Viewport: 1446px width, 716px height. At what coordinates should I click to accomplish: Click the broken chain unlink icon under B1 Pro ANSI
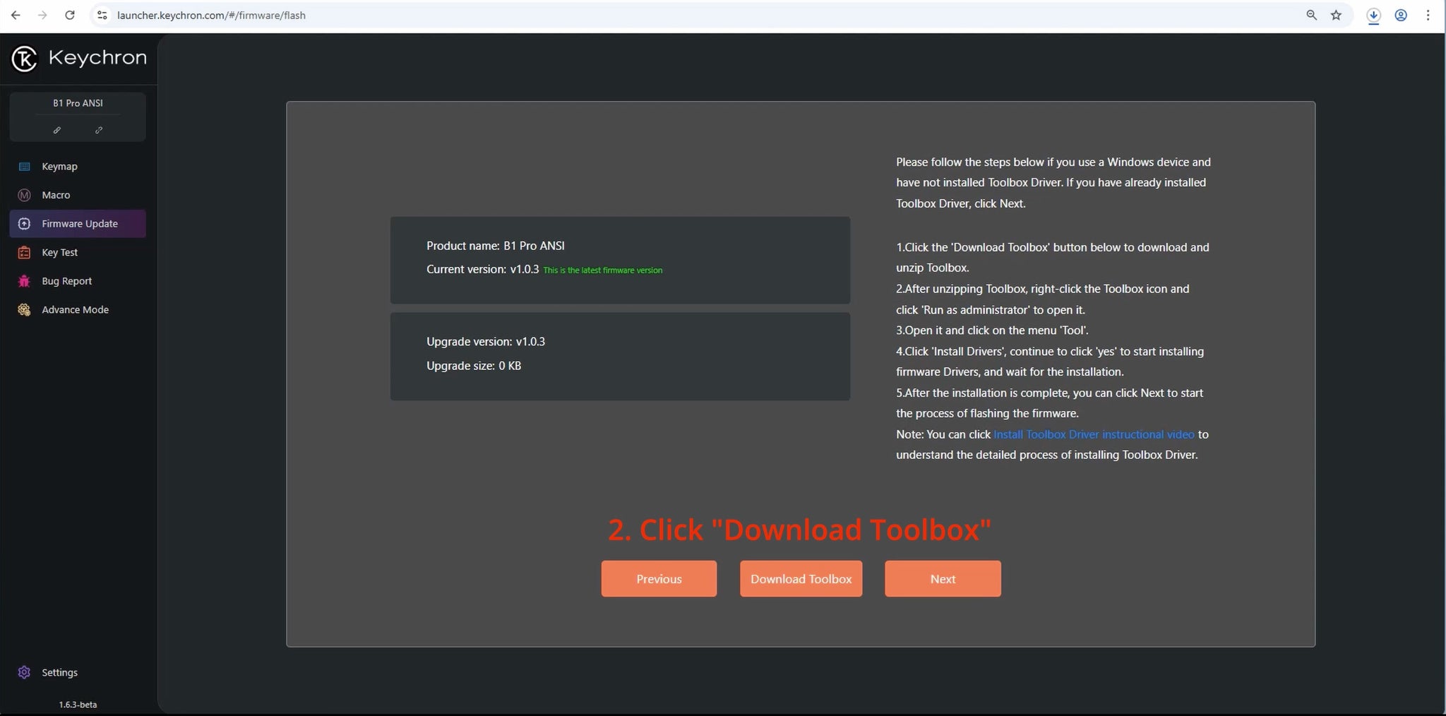tap(99, 130)
